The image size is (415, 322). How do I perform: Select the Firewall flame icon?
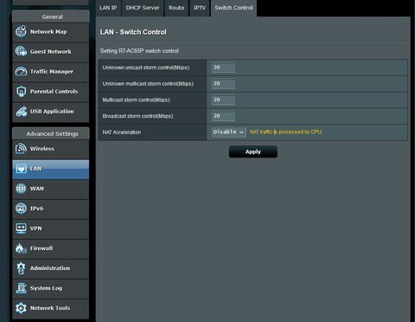pos(21,248)
